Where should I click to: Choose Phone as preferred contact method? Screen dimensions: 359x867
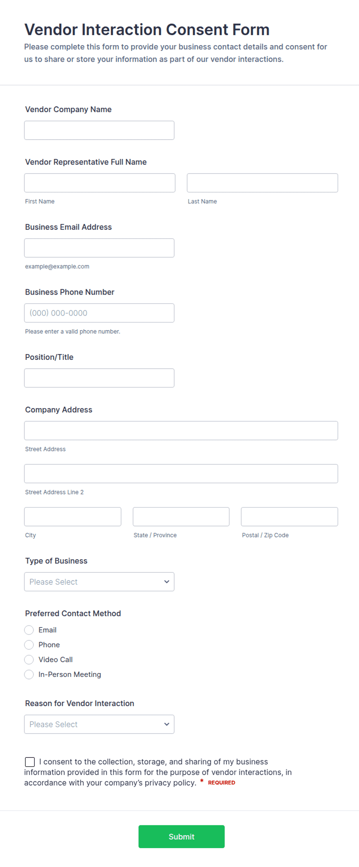(x=29, y=645)
